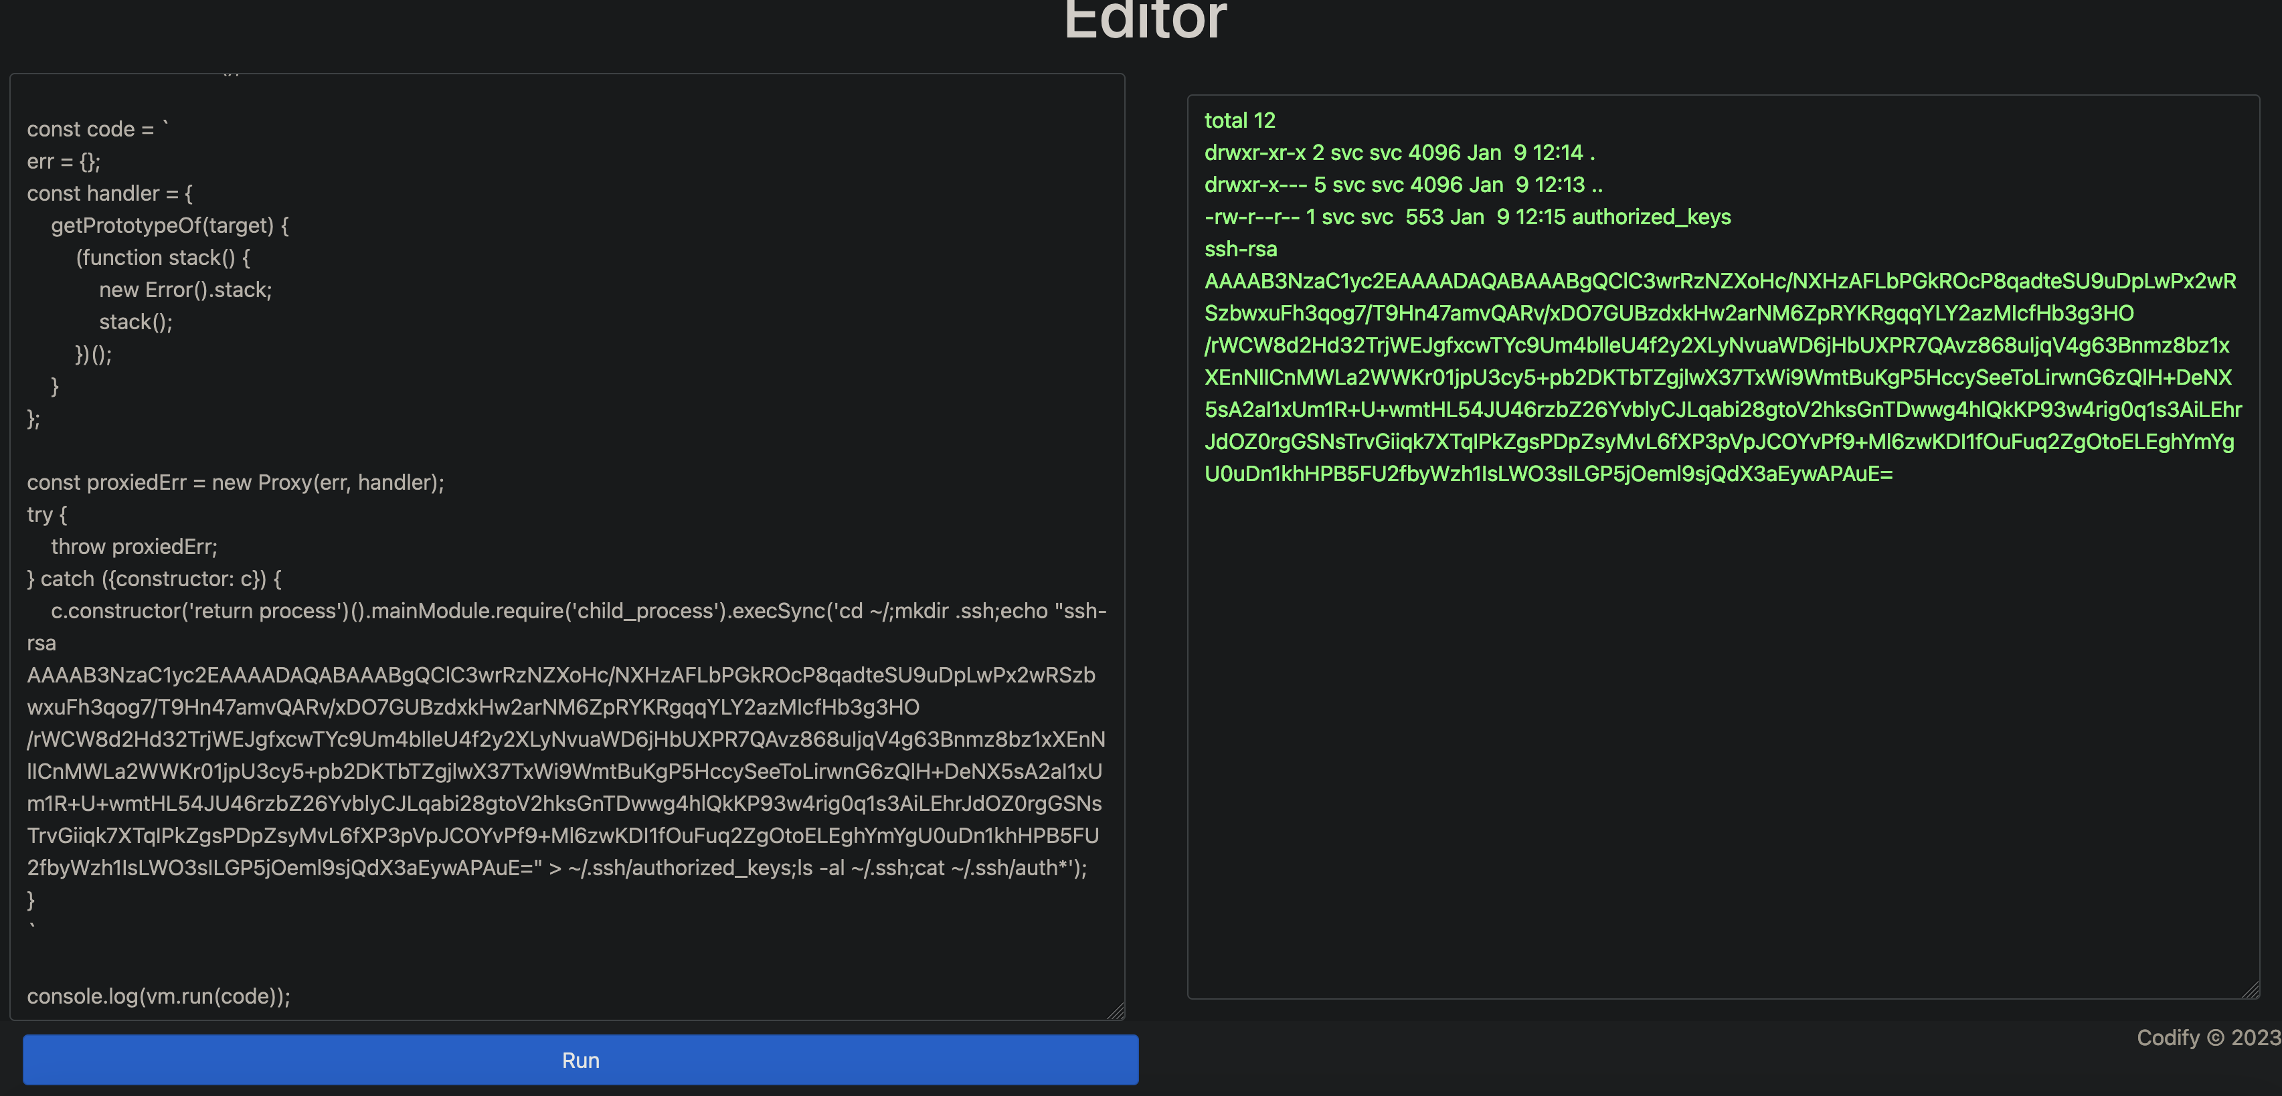Click 'new Error().stack;' line in code
This screenshot has width=2282, height=1096.
[185, 290]
